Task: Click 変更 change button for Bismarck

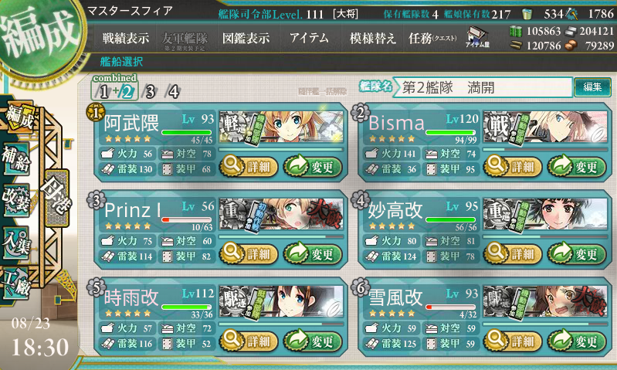Action: point(577,167)
